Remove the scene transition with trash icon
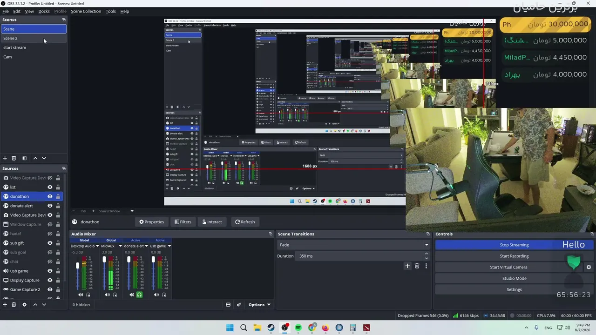This screenshot has width=596, height=335. (x=417, y=266)
